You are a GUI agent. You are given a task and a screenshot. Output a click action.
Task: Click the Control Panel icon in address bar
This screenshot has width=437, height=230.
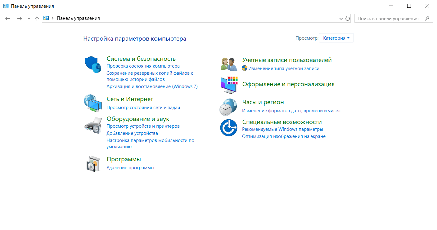coord(46,18)
